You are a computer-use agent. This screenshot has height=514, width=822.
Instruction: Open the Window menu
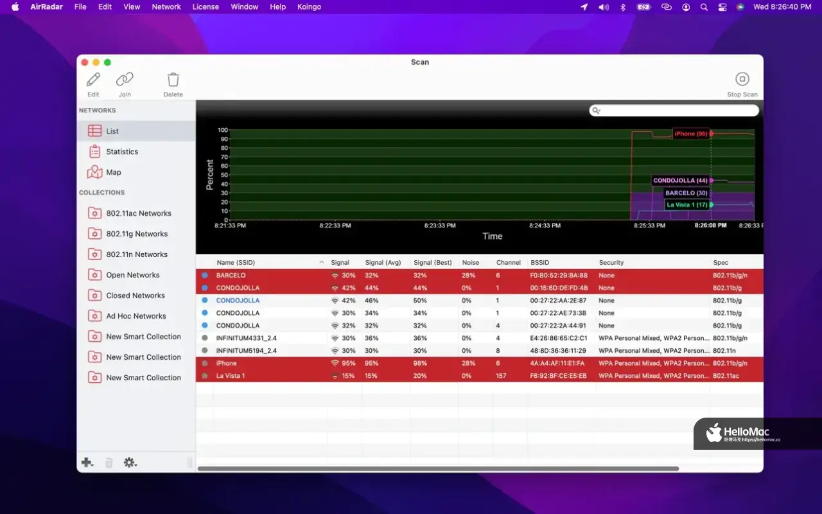[x=244, y=6]
